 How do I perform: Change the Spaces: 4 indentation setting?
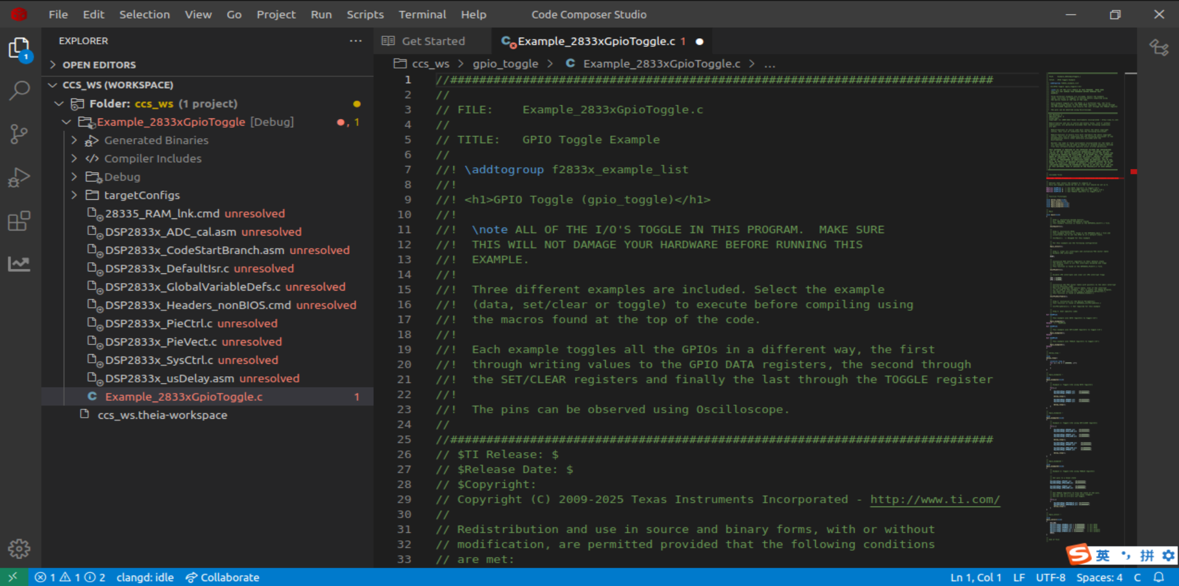click(1099, 577)
